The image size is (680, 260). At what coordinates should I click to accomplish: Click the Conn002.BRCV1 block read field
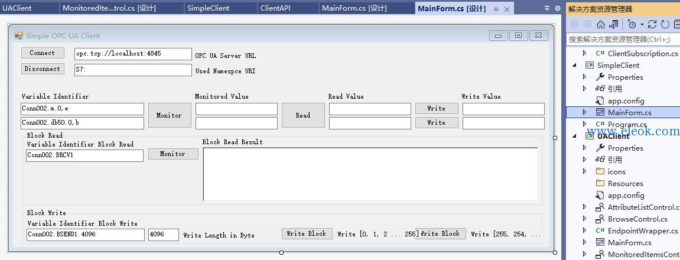click(x=84, y=156)
